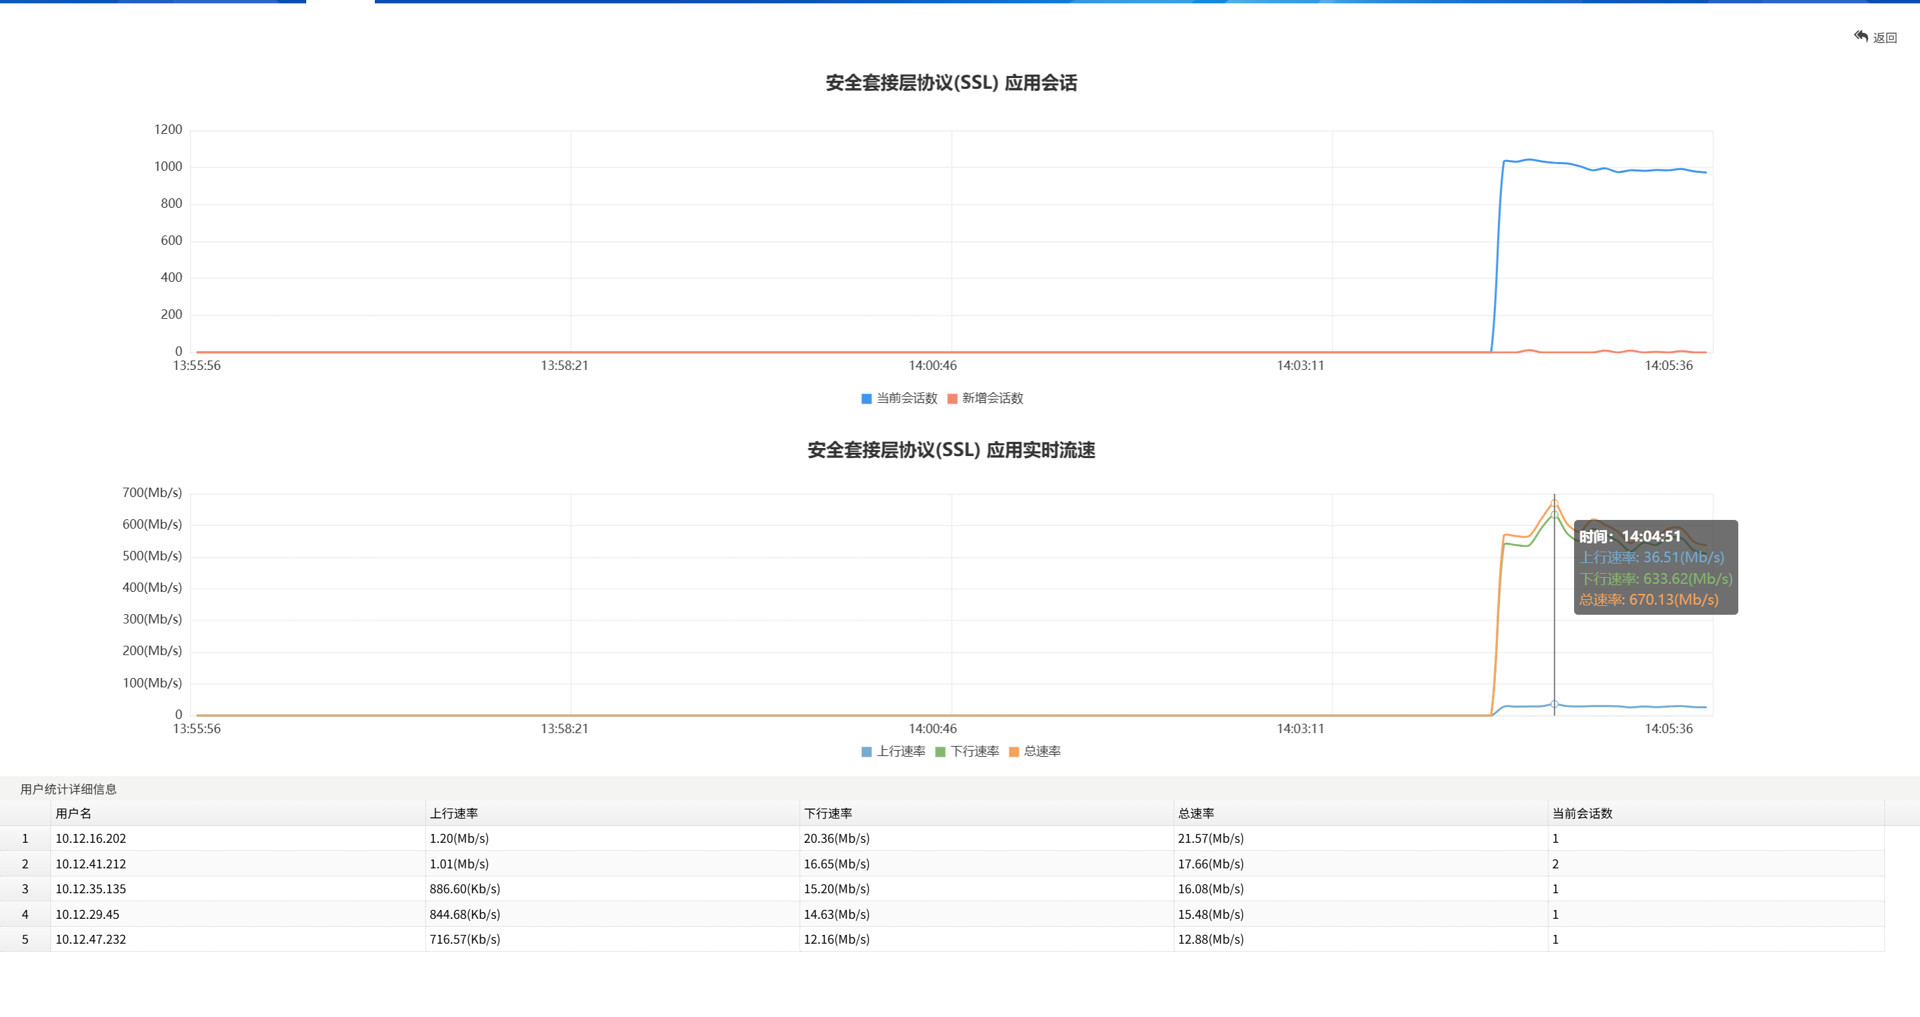Image resolution: width=1920 pixels, height=1017 pixels.
Task: Sort by 用户名 column header
Action: coord(73,814)
